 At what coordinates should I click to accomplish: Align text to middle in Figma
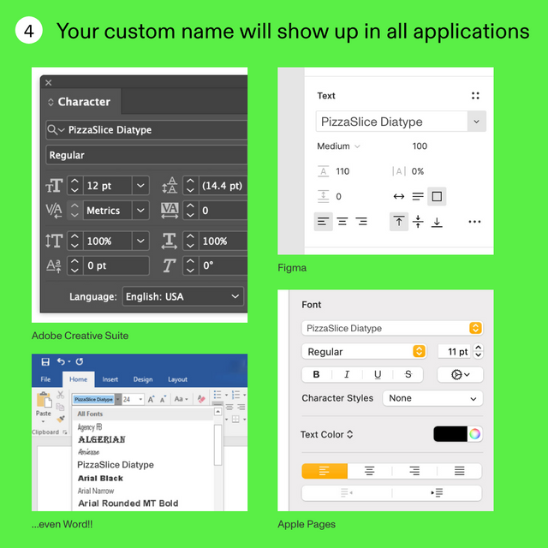coord(418,222)
